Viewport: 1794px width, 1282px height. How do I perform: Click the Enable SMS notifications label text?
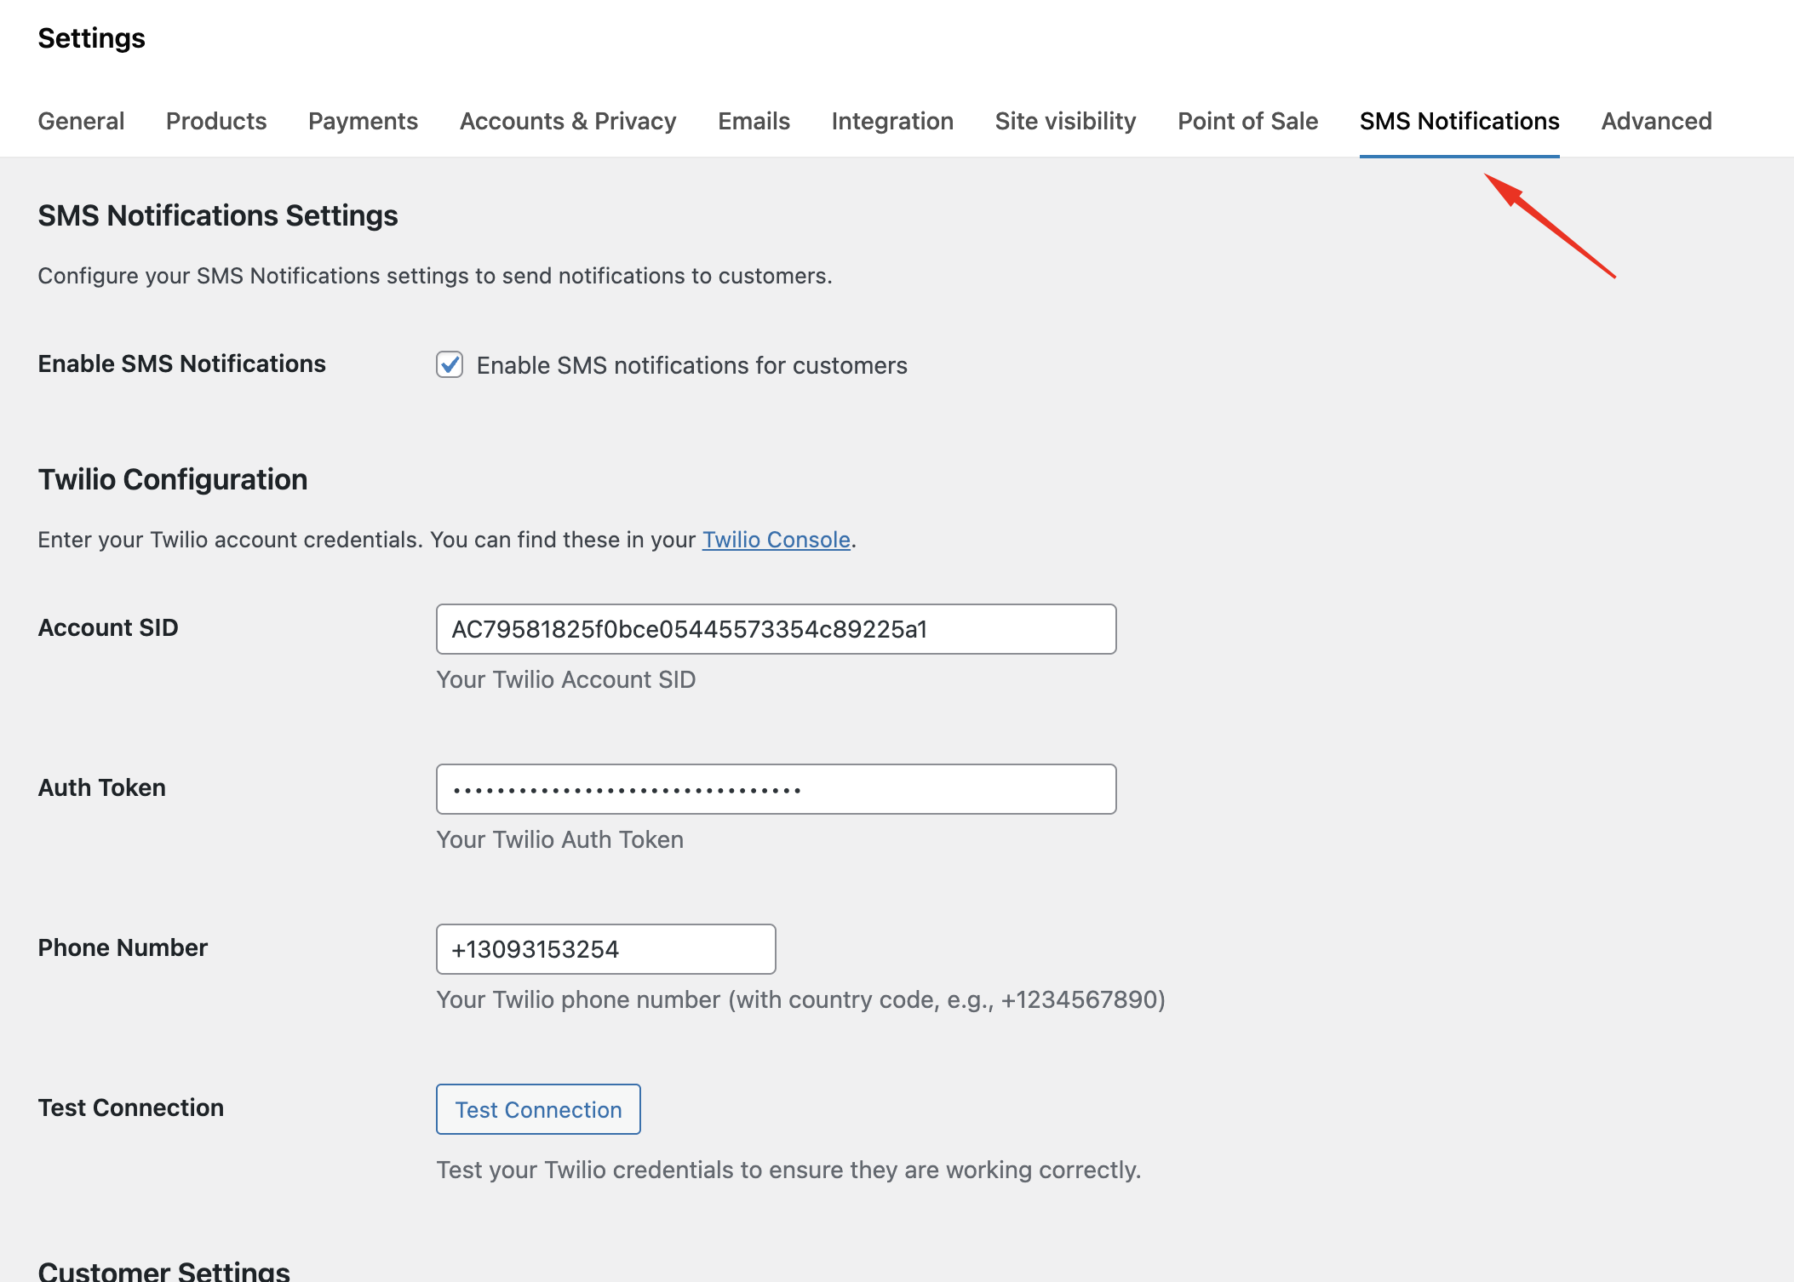click(691, 365)
